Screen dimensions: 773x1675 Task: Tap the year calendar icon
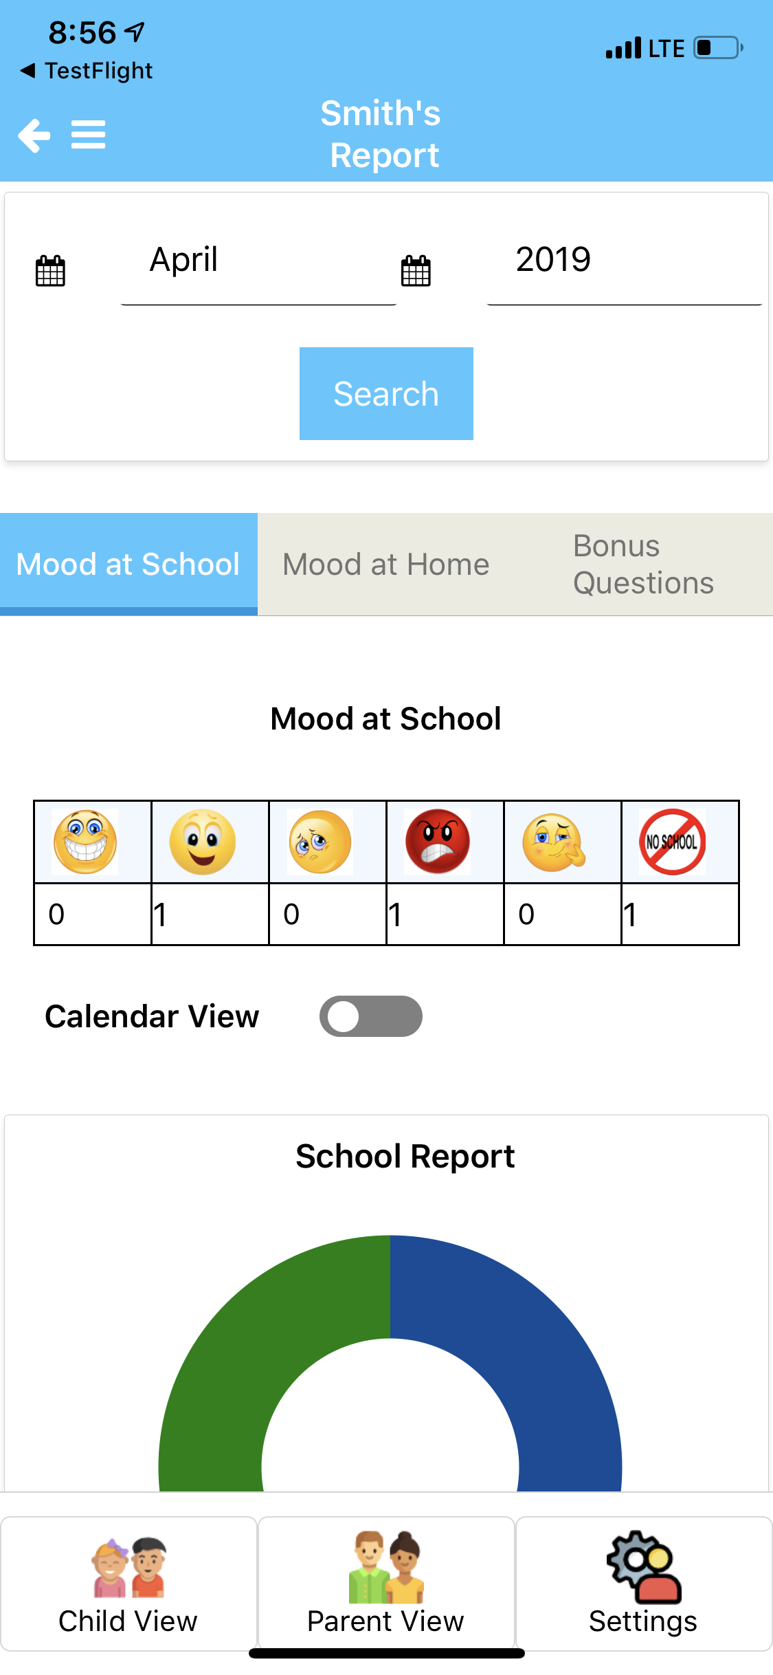click(416, 271)
